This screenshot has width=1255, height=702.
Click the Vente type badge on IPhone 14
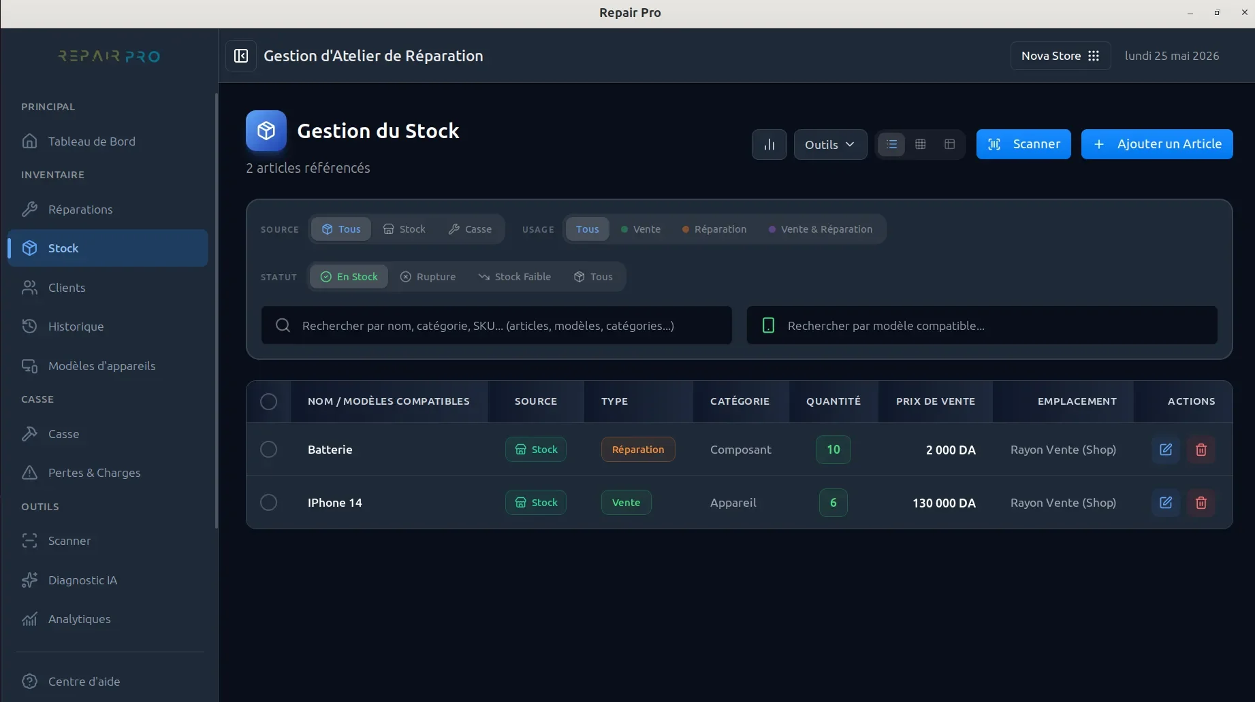[x=626, y=503]
